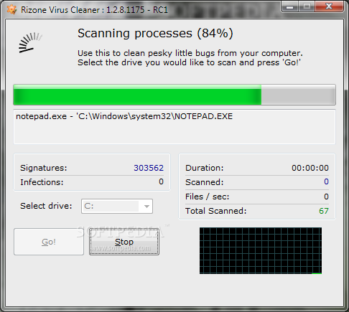The height and width of the screenshot is (312, 349).
Task: Click the Files / sec value
Action: 326,197
